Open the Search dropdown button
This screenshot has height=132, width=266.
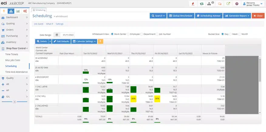[158, 16]
